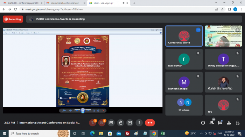Expand Chrome tab search chevron
The width and height of the screenshot is (245, 137).
pyautogui.click(x=216, y=3)
